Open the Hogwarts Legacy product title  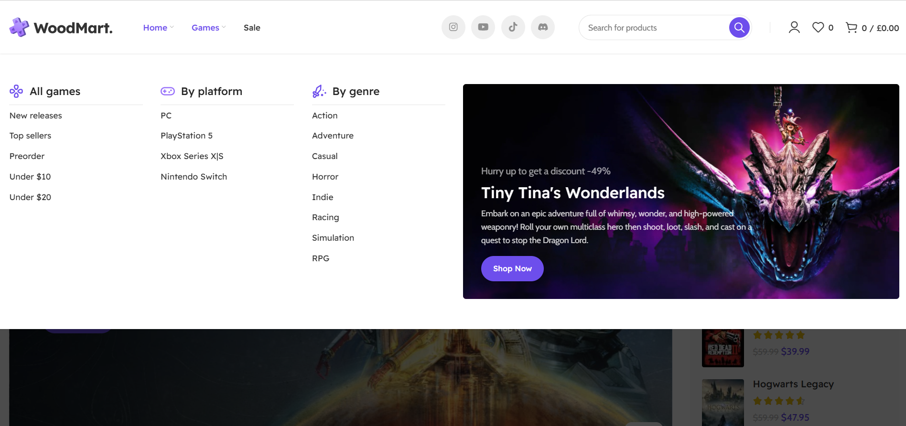[793, 384]
